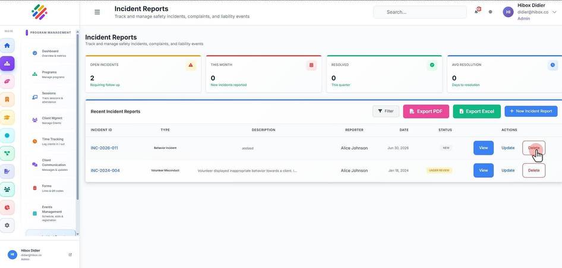Click the purple document-edit rail icon
562x268 pixels.
click(7, 171)
